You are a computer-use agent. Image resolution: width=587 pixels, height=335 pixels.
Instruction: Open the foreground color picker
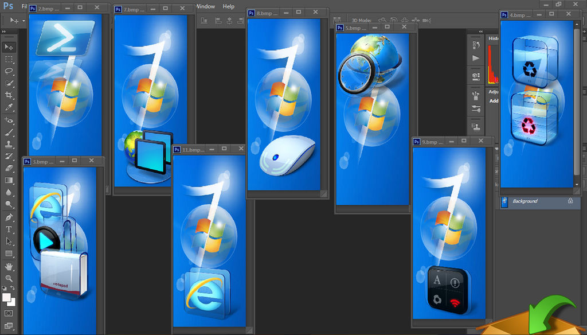tap(6, 298)
